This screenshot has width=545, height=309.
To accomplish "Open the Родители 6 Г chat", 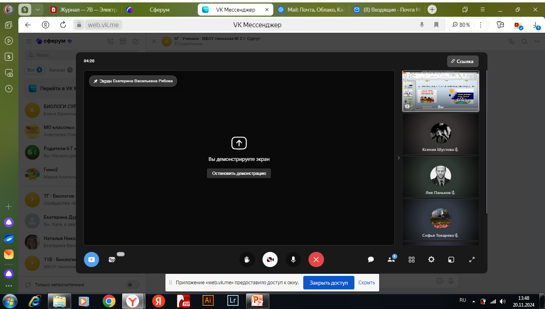I will [x=50, y=152].
